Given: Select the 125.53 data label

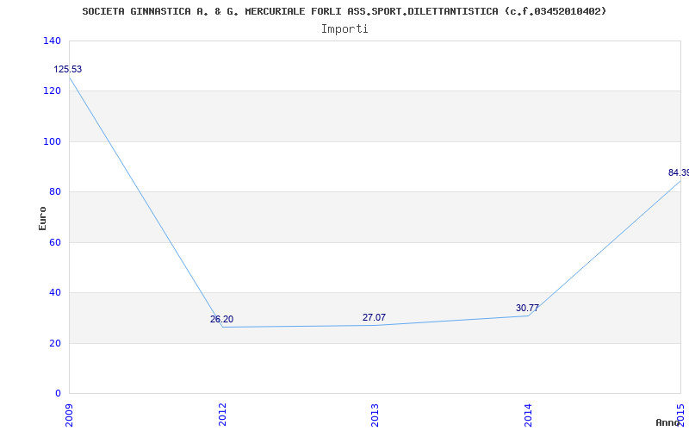Looking at the screenshot, I should (68, 70).
